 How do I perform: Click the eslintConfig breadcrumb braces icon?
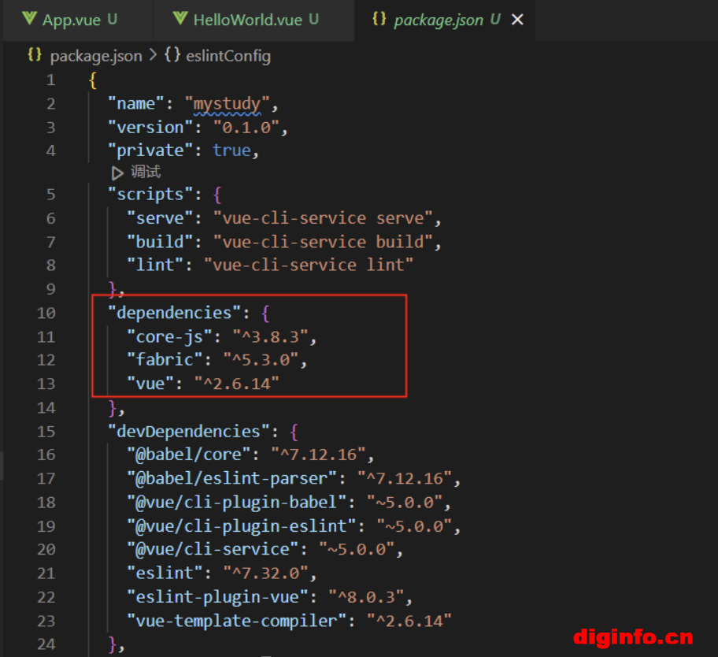[172, 55]
